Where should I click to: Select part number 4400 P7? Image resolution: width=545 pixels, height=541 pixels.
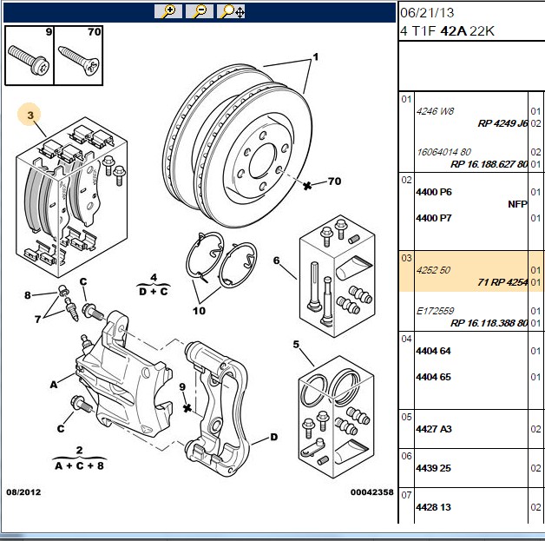pyautogui.click(x=434, y=218)
